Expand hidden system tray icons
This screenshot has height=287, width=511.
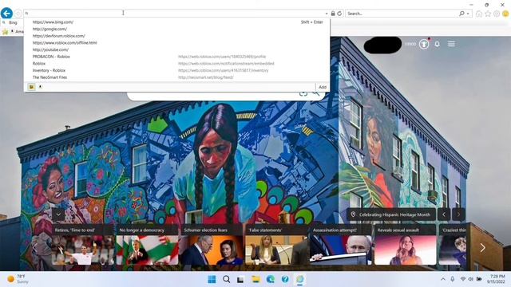[x=443, y=279]
